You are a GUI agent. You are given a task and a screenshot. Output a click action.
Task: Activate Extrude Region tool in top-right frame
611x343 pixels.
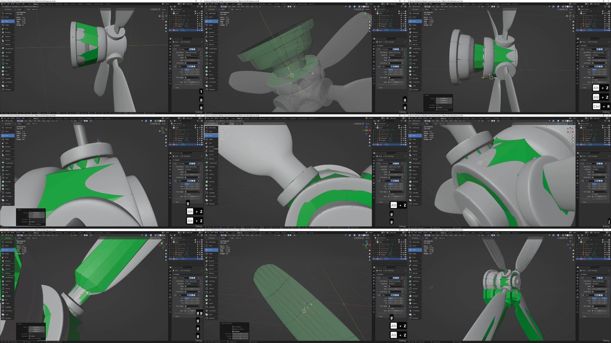pos(415,49)
